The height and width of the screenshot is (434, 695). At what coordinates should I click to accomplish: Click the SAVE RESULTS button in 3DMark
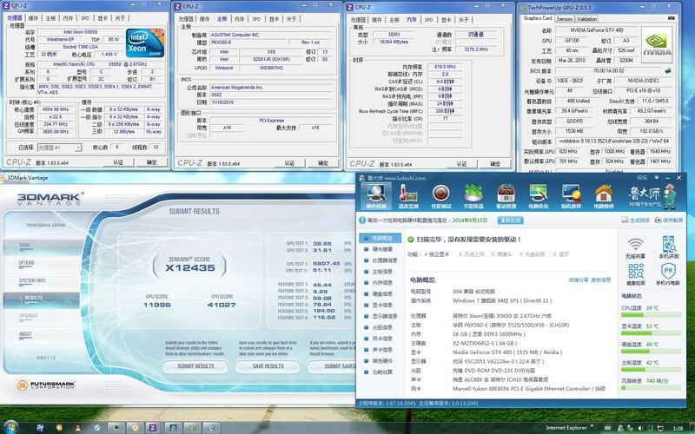pyautogui.click(x=268, y=366)
